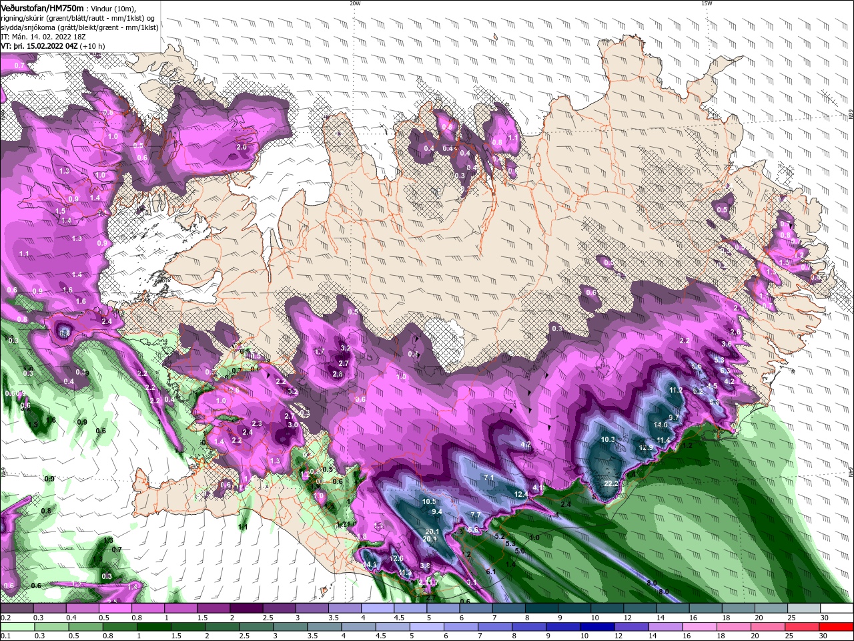Click the white swatch ending the top legend row
854x641 pixels.
coord(837,608)
